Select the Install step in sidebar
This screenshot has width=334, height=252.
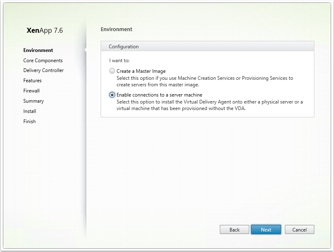click(x=29, y=111)
